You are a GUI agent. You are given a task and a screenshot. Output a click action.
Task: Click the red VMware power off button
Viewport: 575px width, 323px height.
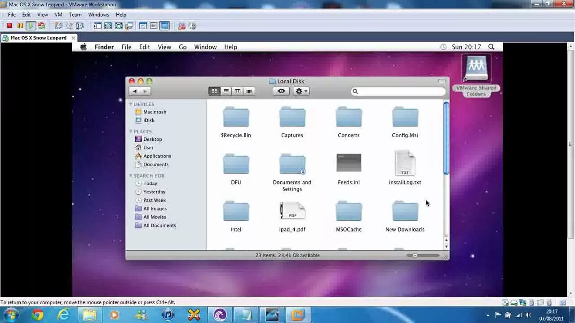coord(9,26)
